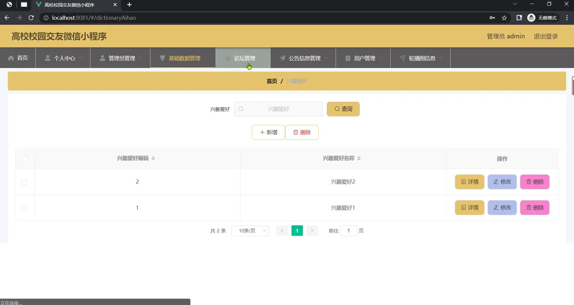Click the incognito 无痕模式 icon
574x305 pixels.
click(531, 18)
